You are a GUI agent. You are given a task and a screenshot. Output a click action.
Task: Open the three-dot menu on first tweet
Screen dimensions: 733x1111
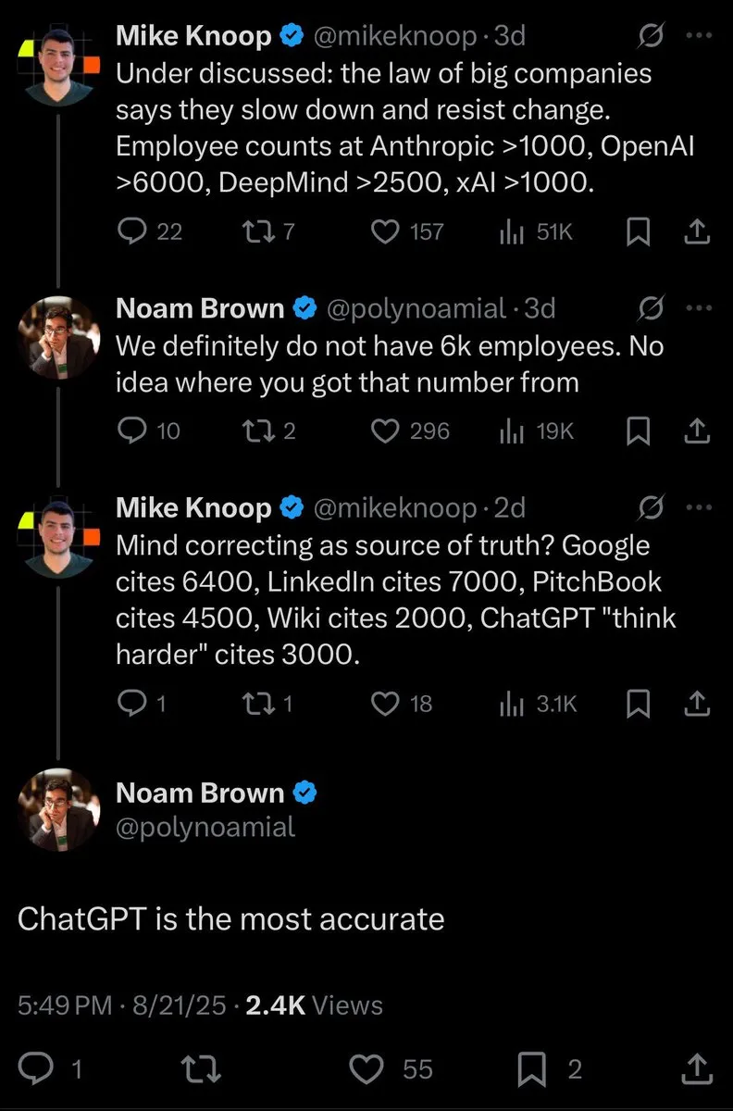(x=700, y=35)
